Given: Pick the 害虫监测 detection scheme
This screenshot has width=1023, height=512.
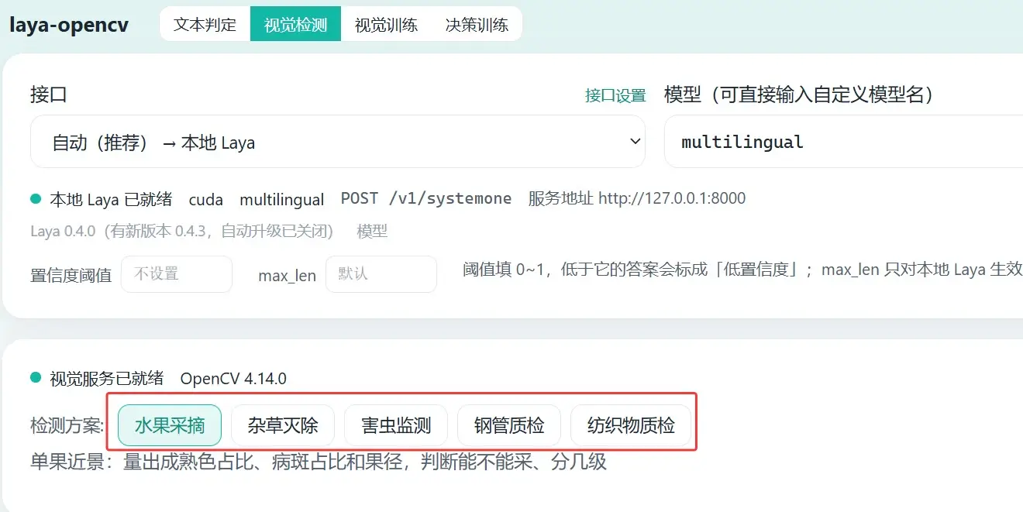Looking at the screenshot, I should coord(396,425).
